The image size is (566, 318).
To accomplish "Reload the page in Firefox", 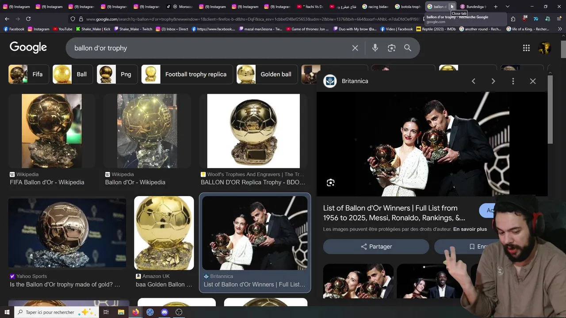I will point(28,19).
